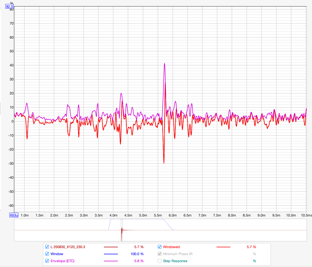Uncheck the Windowed trace checkbox
312x267 pixels.
(160, 247)
